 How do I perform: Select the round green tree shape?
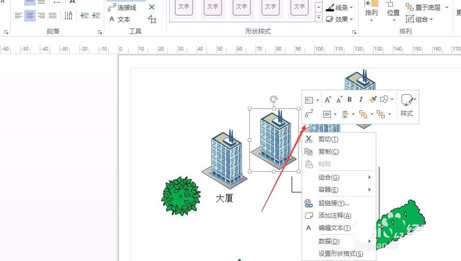(181, 196)
